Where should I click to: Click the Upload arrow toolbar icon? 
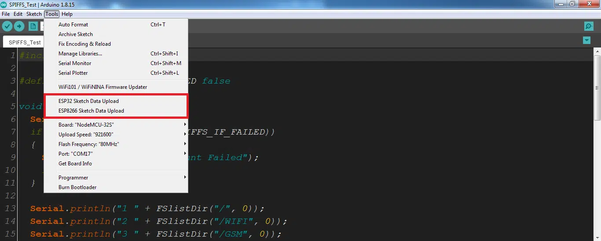pos(19,26)
